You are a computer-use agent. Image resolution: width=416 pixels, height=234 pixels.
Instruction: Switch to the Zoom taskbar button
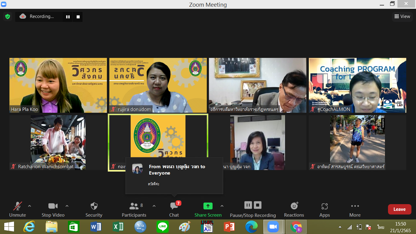[x=273, y=227]
